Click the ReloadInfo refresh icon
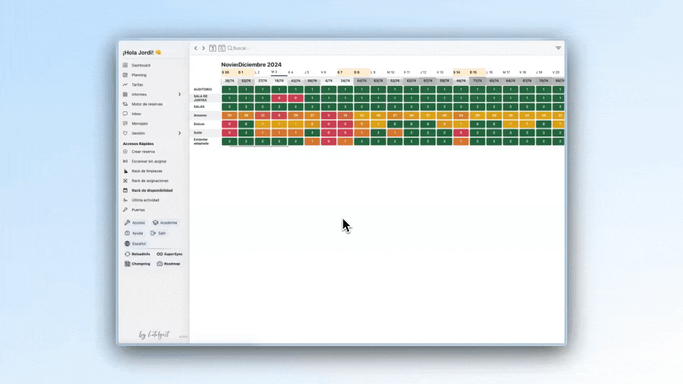This screenshot has height=384, width=683. point(128,254)
